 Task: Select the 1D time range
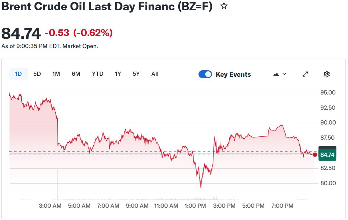click(x=18, y=74)
